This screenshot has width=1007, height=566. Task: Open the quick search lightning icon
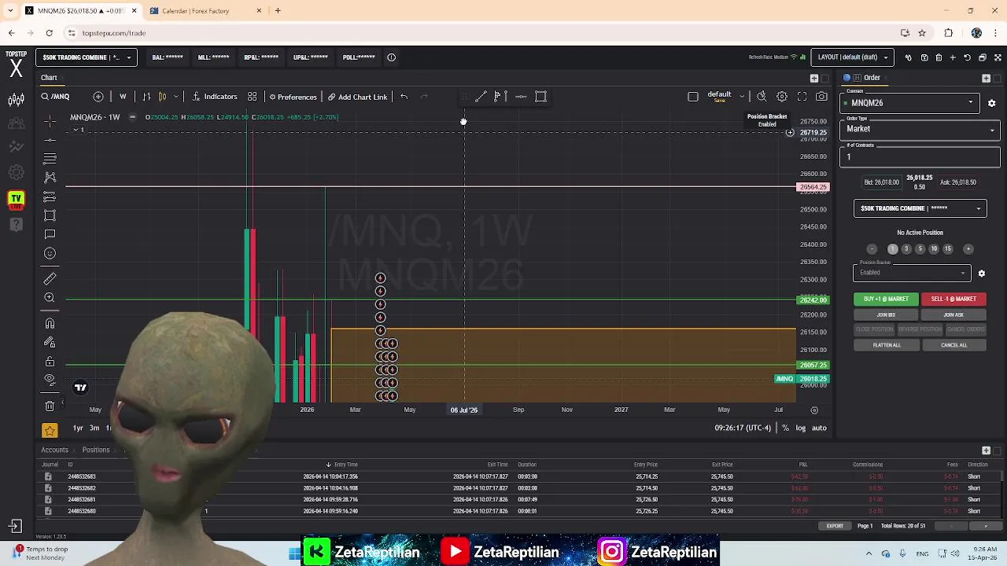click(x=762, y=97)
